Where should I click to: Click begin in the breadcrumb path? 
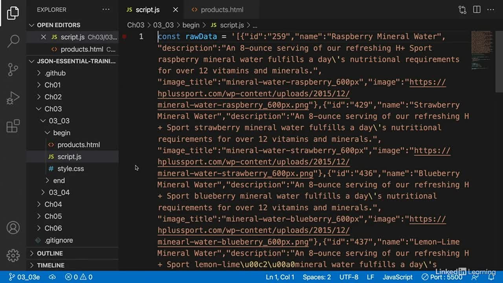point(191,25)
